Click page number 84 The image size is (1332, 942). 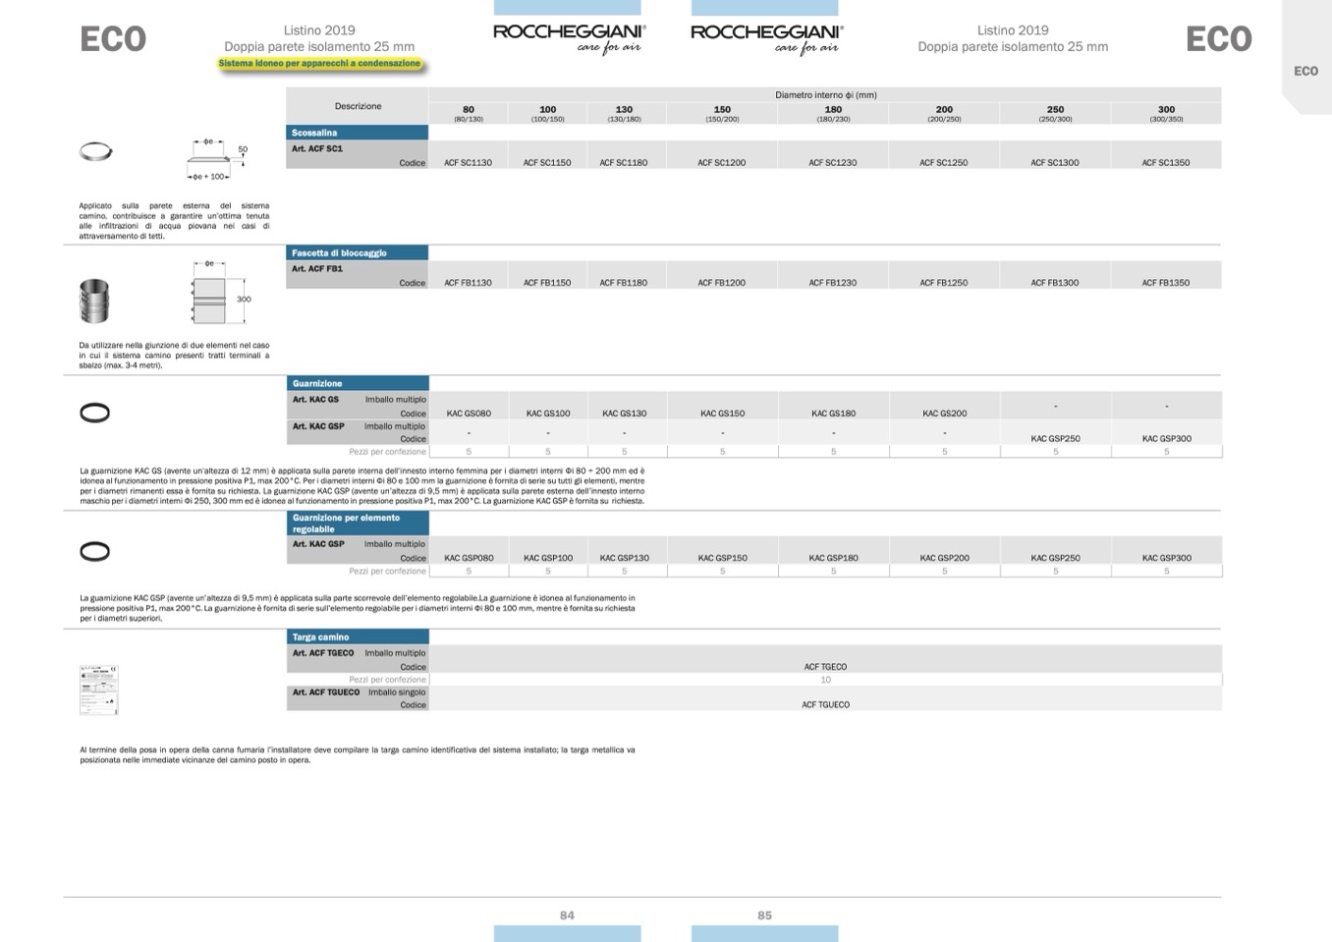567,915
